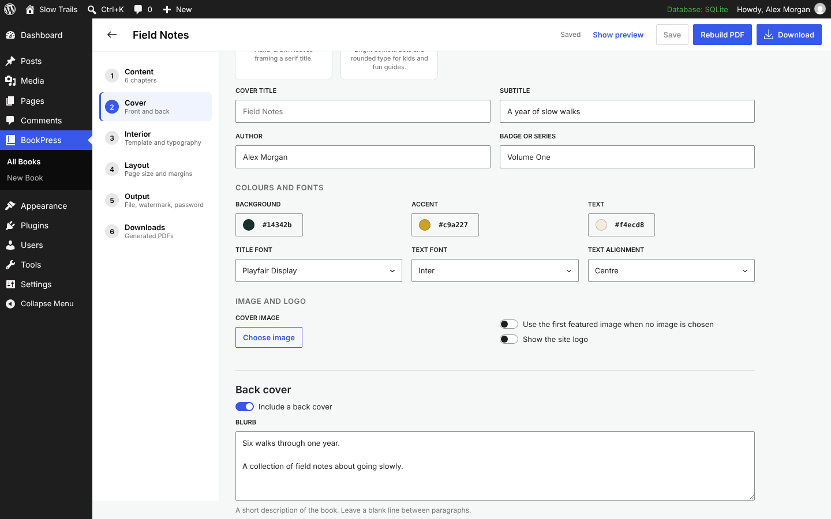Open Alex Morgan's avatar icon
This screenshot has height=519, width=831.
click(820, 9)
